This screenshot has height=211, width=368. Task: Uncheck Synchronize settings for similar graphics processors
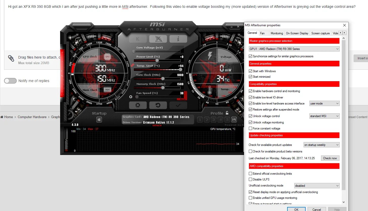(250, 56)
